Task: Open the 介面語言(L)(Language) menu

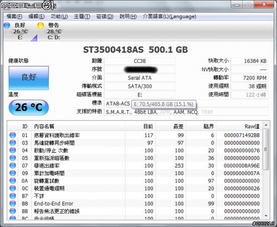Action: (169, 16)
